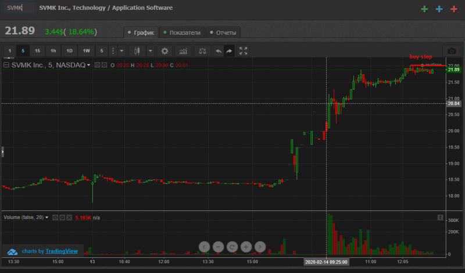Collapse pane with small up arrow above legend
The image size is (465, 273).
click(x=9, y=59)
